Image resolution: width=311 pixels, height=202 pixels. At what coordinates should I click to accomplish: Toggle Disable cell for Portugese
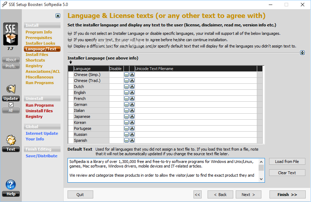pos(116,128)
